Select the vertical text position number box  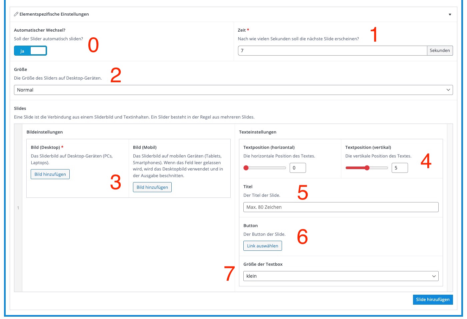[x=399, y=168]
